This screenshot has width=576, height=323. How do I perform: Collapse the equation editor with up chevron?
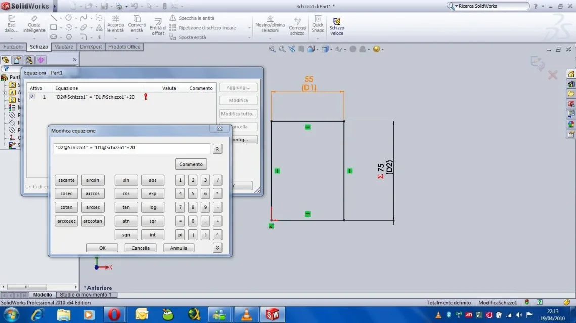[x=217, y=149]
